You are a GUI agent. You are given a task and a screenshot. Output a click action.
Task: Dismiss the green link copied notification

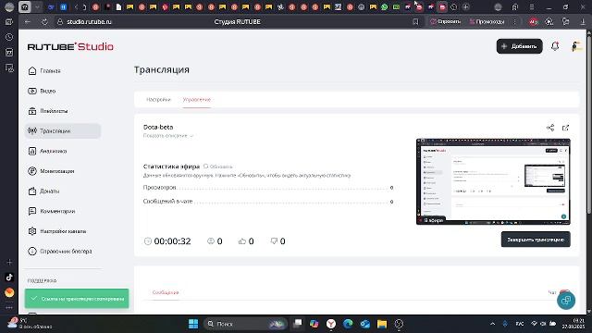click(x=77, y=299)
